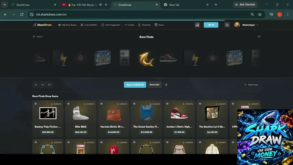Mute the Top 100 Hits Music tab audio
Screen dimensions: 293x165
(x=101, y=5)
